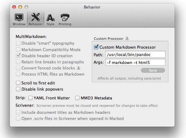Screen dimensions: 186x138
Task: Check Strip YAML Front Matter
Action: click(x=30, y=98)
